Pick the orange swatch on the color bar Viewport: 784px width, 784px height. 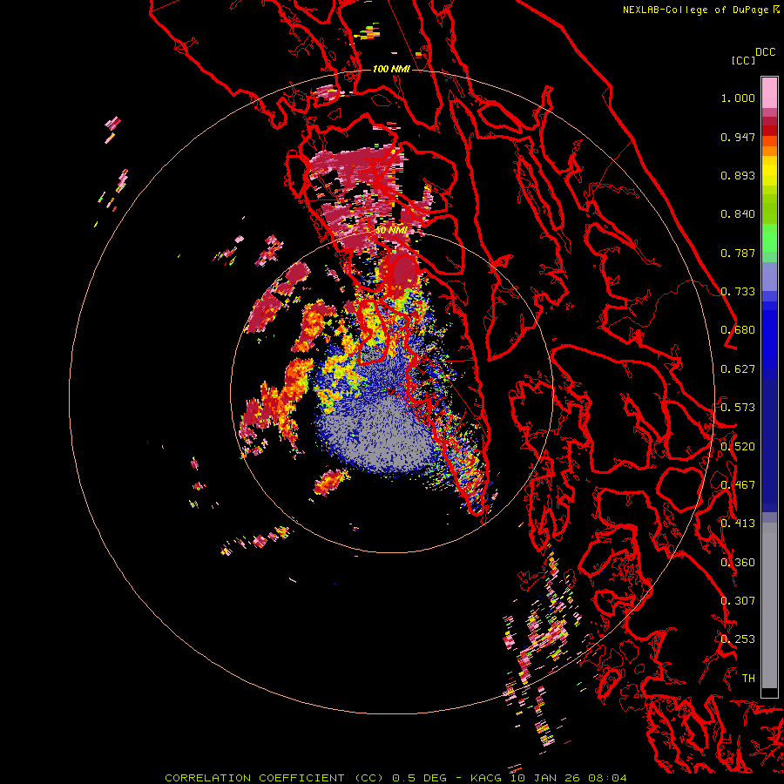[769, 151]
